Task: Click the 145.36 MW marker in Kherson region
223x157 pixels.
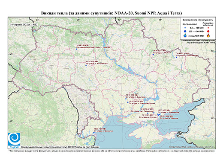Action: coord(128,102)
